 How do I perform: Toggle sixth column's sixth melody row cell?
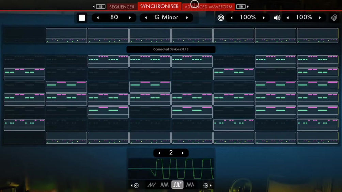click(234, 125)
